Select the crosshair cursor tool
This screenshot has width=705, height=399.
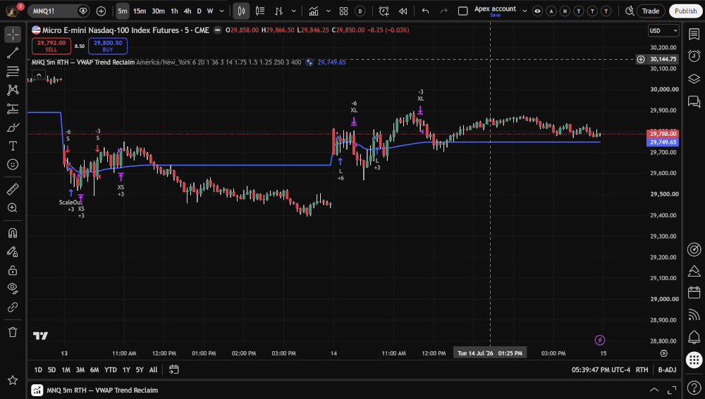pyautogui.click(x=13, y=34)
